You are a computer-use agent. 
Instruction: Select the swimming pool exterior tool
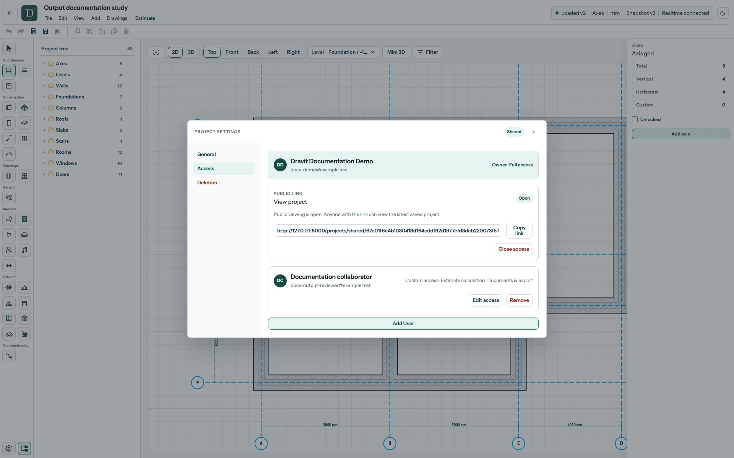[x=9, y=303]
